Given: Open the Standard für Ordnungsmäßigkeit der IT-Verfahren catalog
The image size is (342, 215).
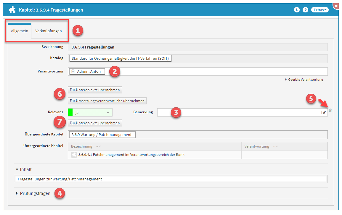Looking at the screenshot, I should [120, 58].
